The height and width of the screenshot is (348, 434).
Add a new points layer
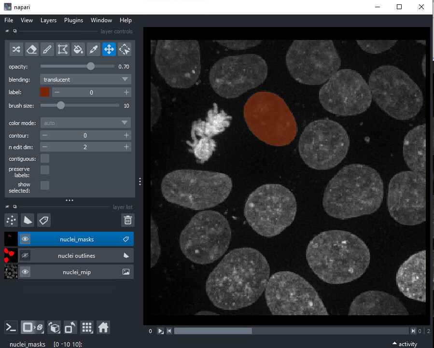[x=11, y=220]
